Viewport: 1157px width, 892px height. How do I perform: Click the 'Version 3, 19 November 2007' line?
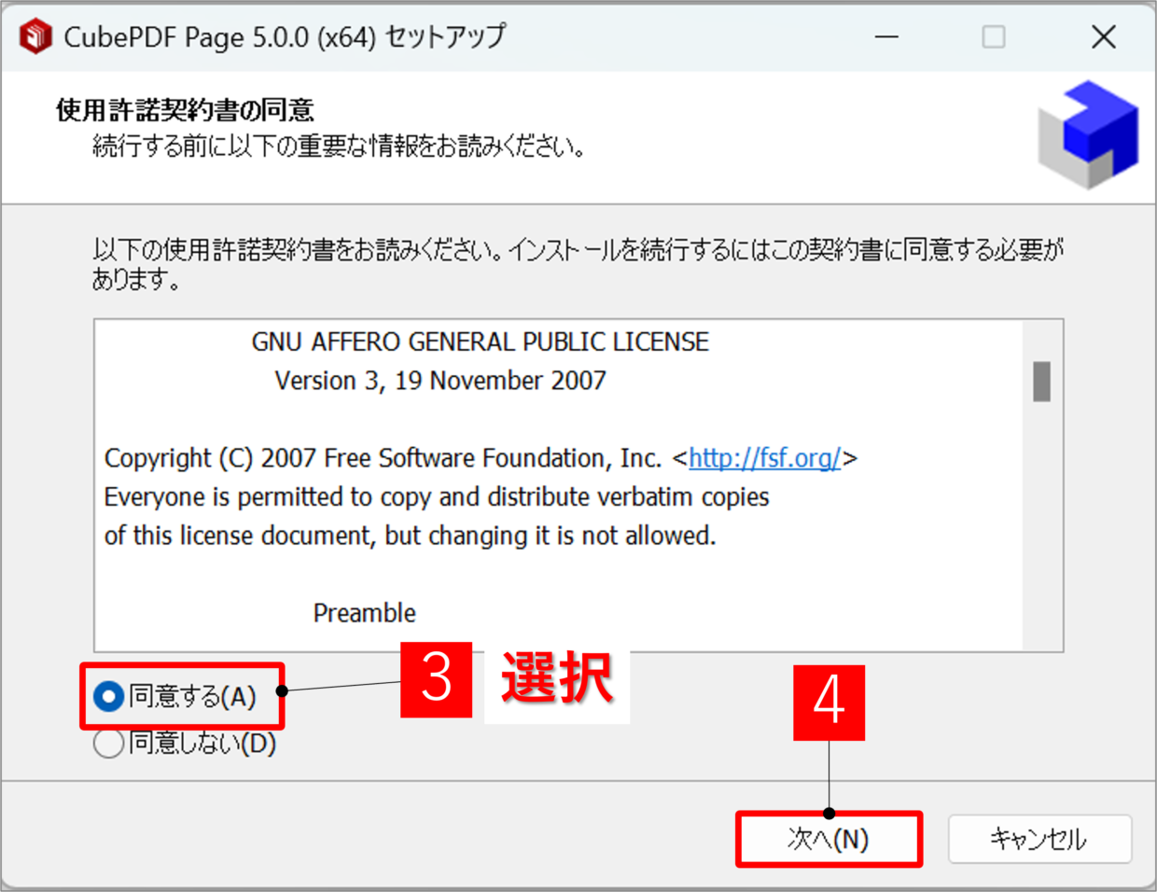[440, 381]
